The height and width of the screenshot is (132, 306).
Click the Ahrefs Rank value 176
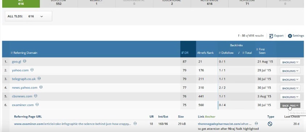(201, 70)
